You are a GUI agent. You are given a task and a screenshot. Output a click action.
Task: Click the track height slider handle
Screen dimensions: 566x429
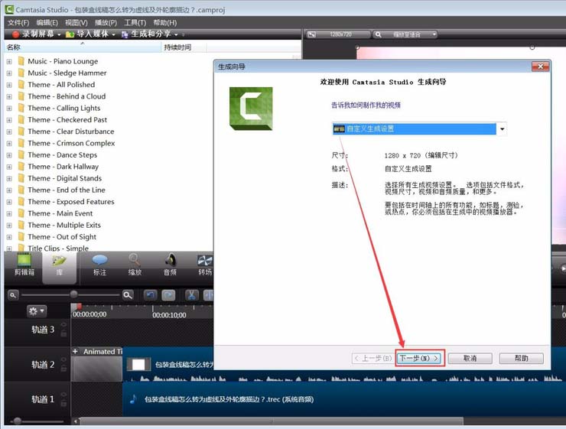point(17,421)
